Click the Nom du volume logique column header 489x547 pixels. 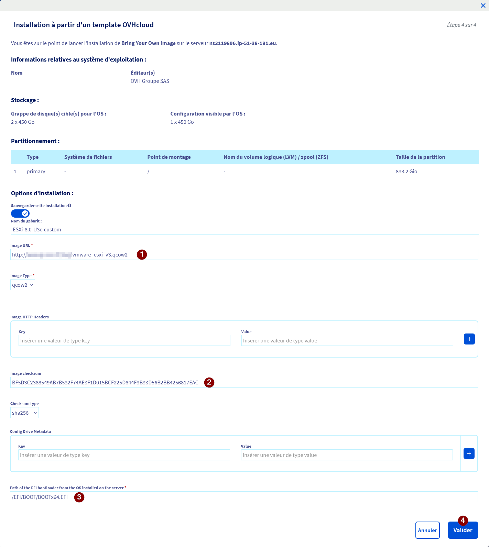coord(276,157)
